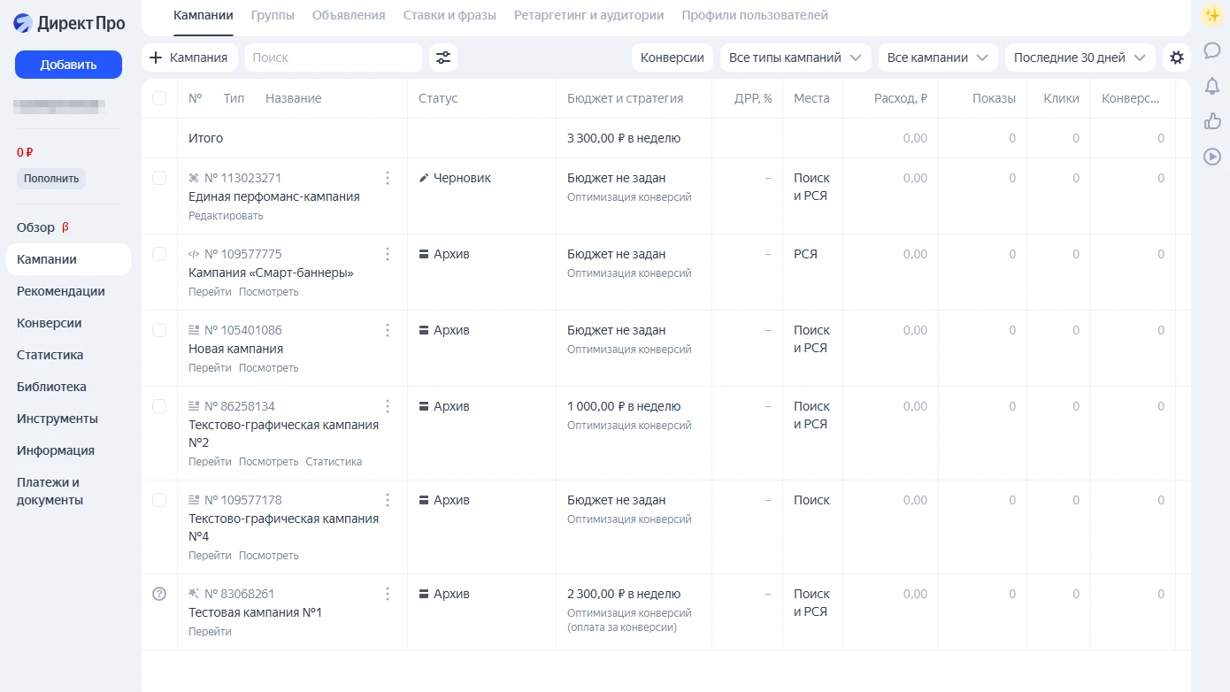Open the Ставки и фразы tab
Image resolution: width=1230 pixels, height=692 pixels.
(x=450, y=15)
